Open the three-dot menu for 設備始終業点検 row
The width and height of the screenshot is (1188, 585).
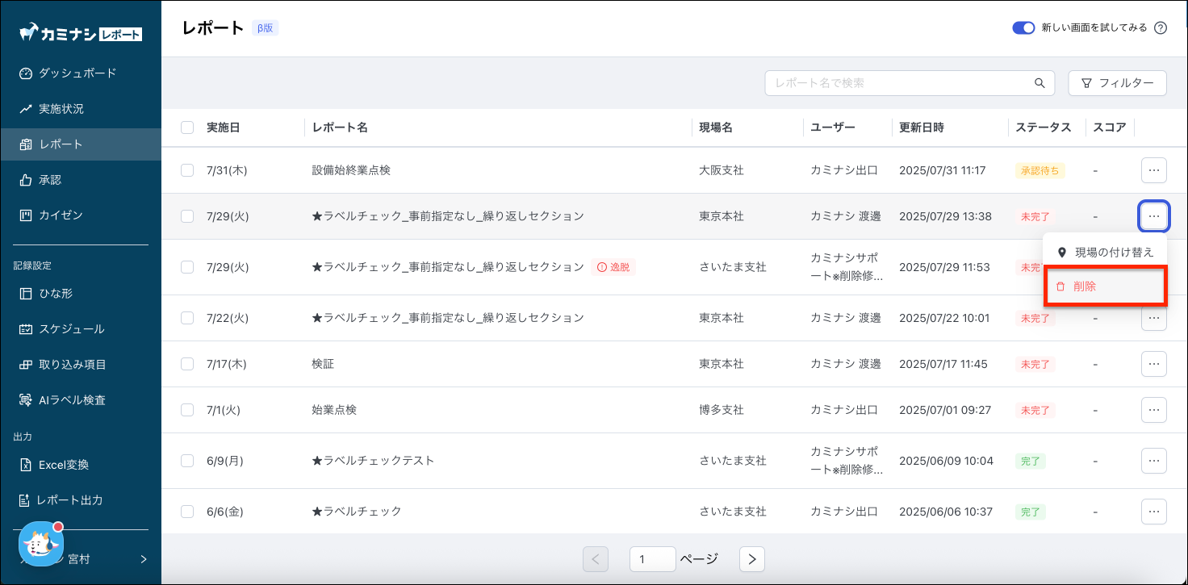tap(1153, 170)
